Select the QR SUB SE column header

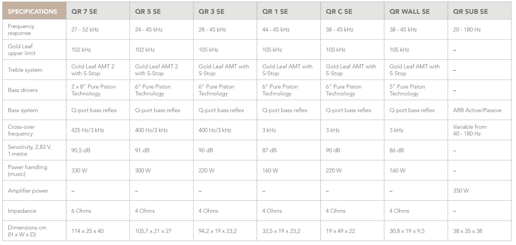pyautogui.click(x=470, y=12)
